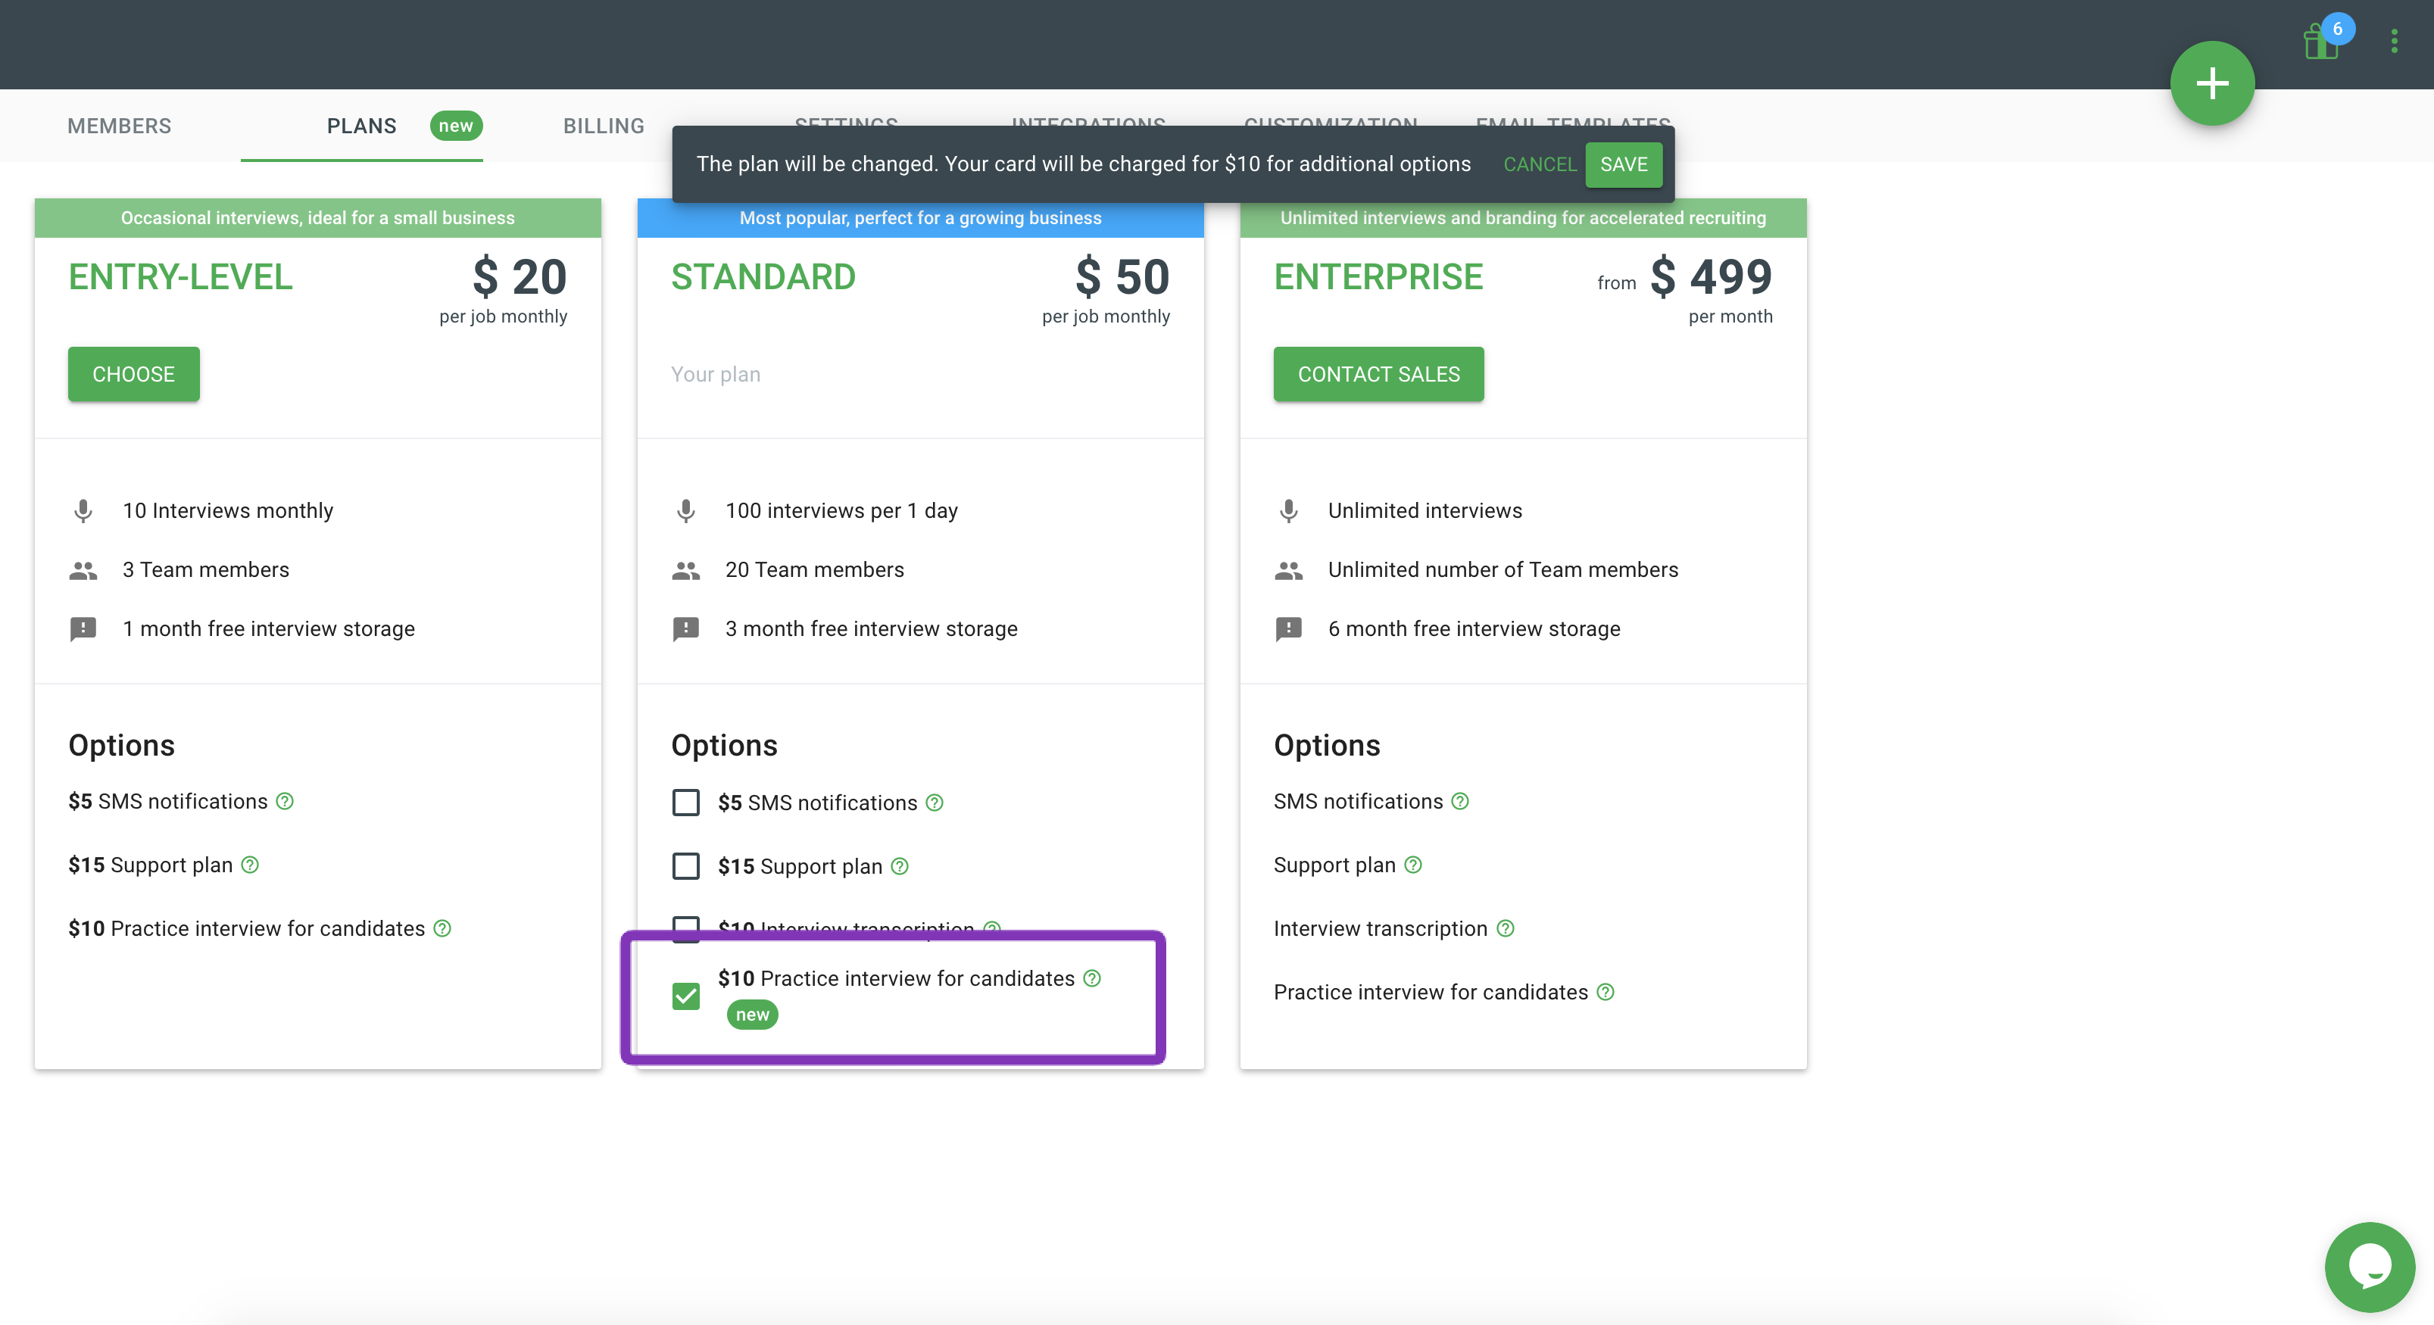Select the Plans tab
The image size is (2434, 1325).
pos(362,126)
